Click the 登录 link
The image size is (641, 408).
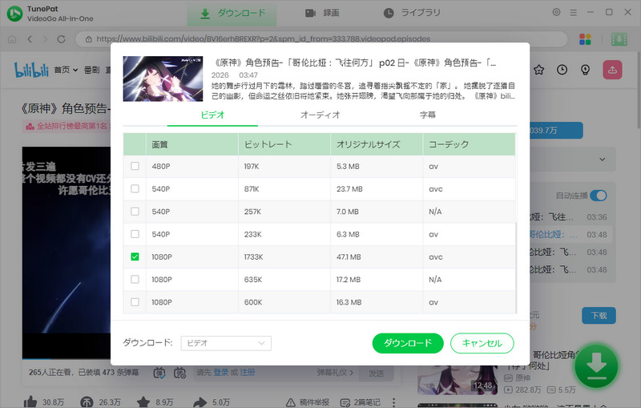pos(221,373)
